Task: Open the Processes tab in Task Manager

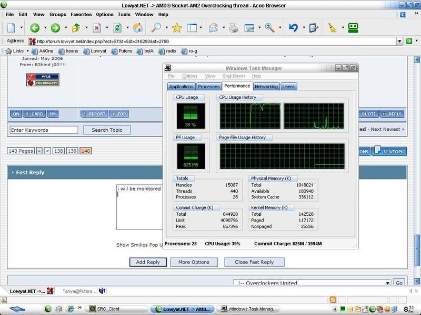Action: tap(208, 87)
